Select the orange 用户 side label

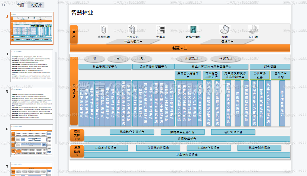tap(74, 34)
